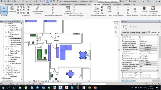Click the Revit application logo button
The height and width of the screenshot is (90, 161).
click(x=2, y=1)
